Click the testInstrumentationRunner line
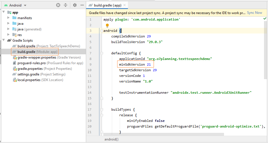Viewport: 268px width, 143px height. [185, 93]
